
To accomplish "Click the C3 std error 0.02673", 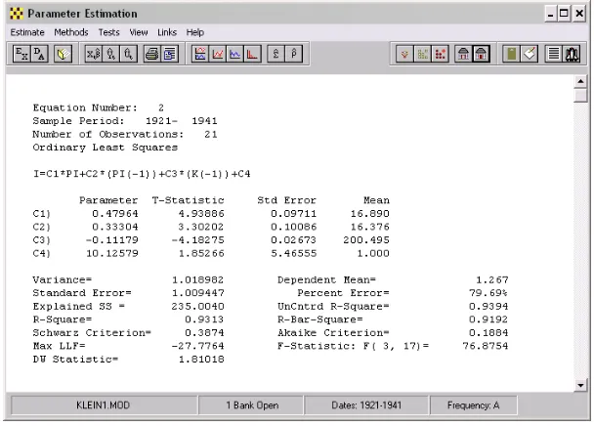I will (x=294, y=240).
